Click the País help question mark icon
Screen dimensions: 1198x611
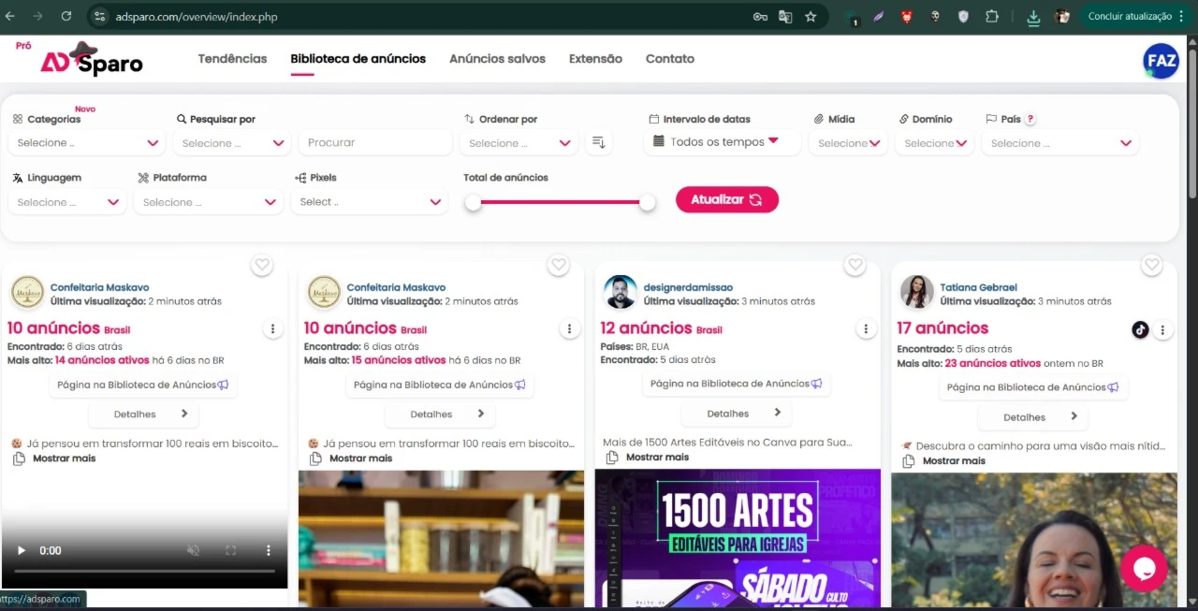[1030, 119]
